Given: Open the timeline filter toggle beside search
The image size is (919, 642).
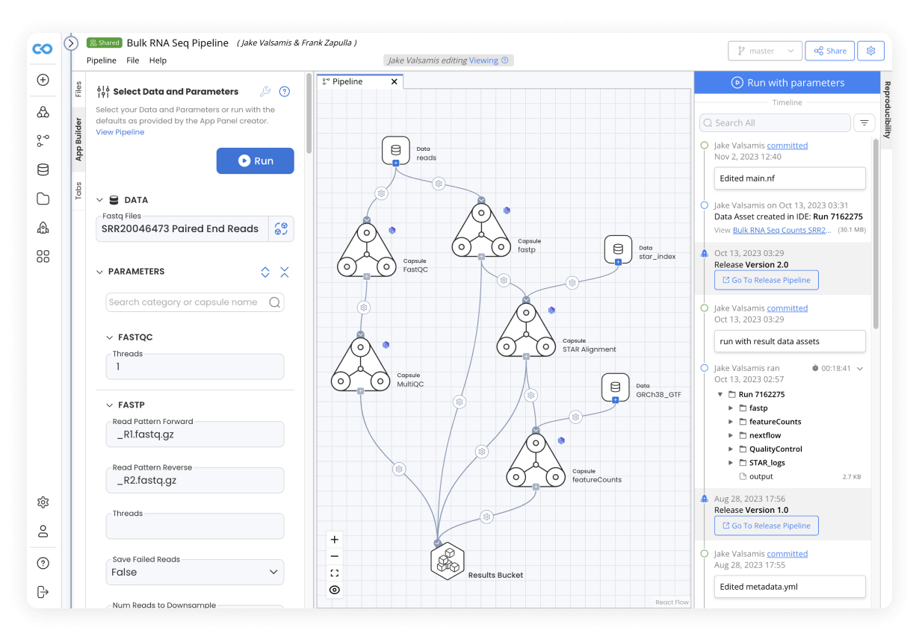Looking at the screenshot, I should point(864,122).
